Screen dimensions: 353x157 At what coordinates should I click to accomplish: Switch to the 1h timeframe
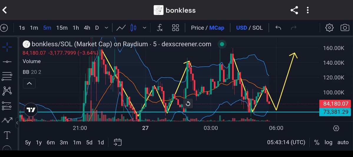[x=76, y=28]
